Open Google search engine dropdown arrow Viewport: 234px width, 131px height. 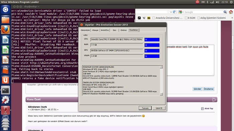(183, 12)
